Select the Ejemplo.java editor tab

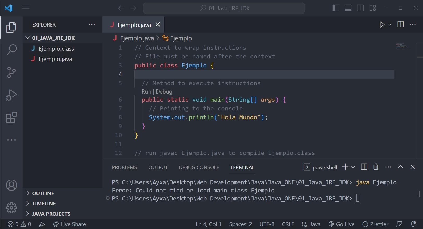pos(133,25)
